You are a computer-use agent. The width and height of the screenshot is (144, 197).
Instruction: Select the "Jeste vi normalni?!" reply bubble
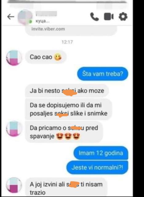coord(97,167)
